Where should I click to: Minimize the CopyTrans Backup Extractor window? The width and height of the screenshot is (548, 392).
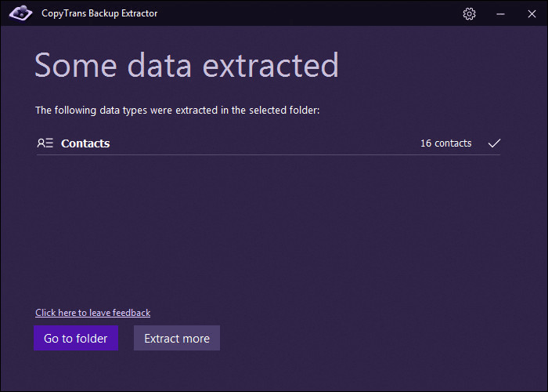click(500, 14)
